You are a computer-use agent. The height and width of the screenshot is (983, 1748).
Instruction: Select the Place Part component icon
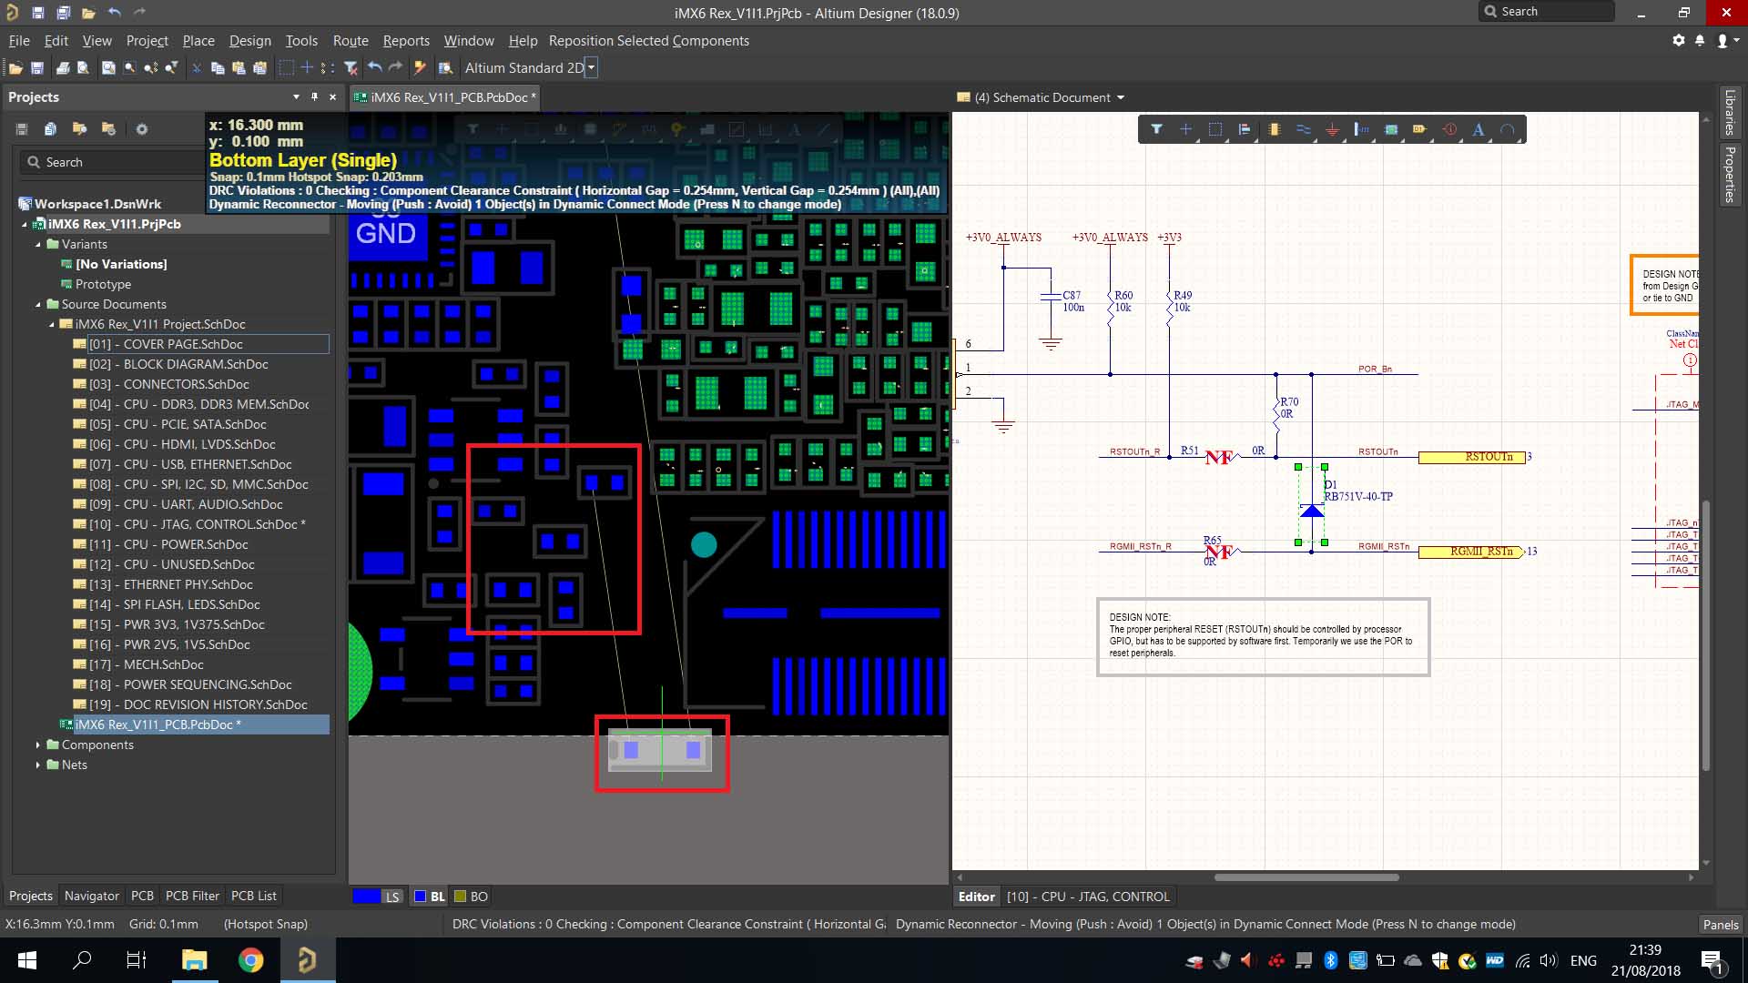tap(1274, 129)
